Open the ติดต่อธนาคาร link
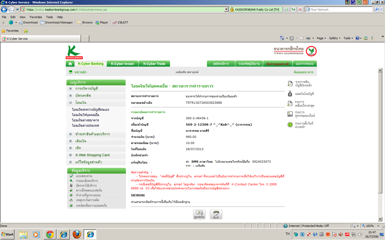The height and width of the screenshot is (240, 385). point(303,72)
